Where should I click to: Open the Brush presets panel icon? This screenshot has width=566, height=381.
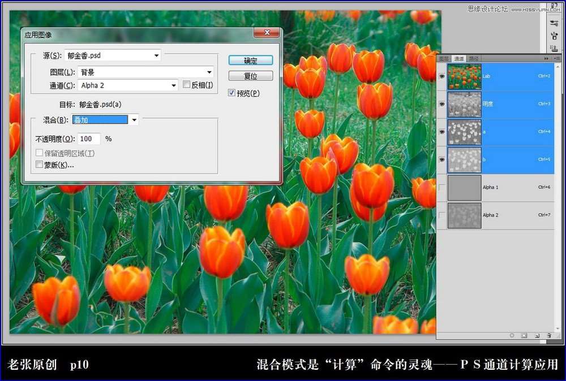point(554,23)
